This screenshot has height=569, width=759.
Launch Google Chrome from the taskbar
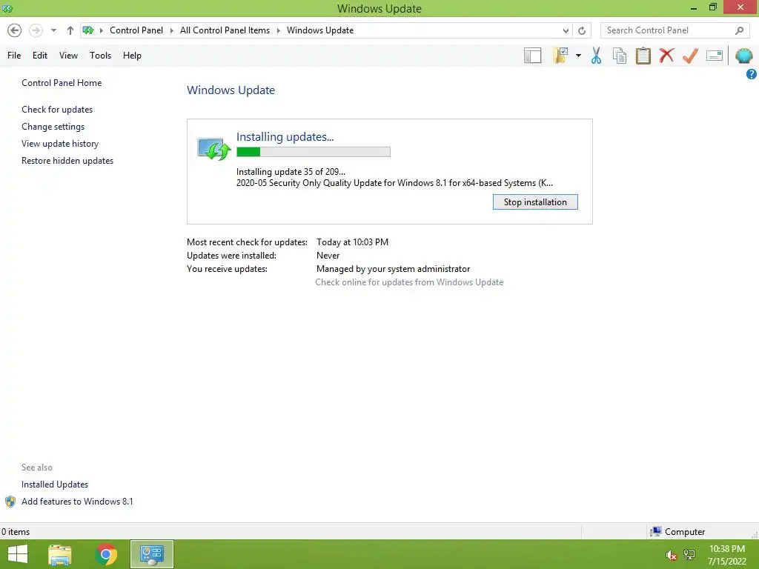pos(106,554)
